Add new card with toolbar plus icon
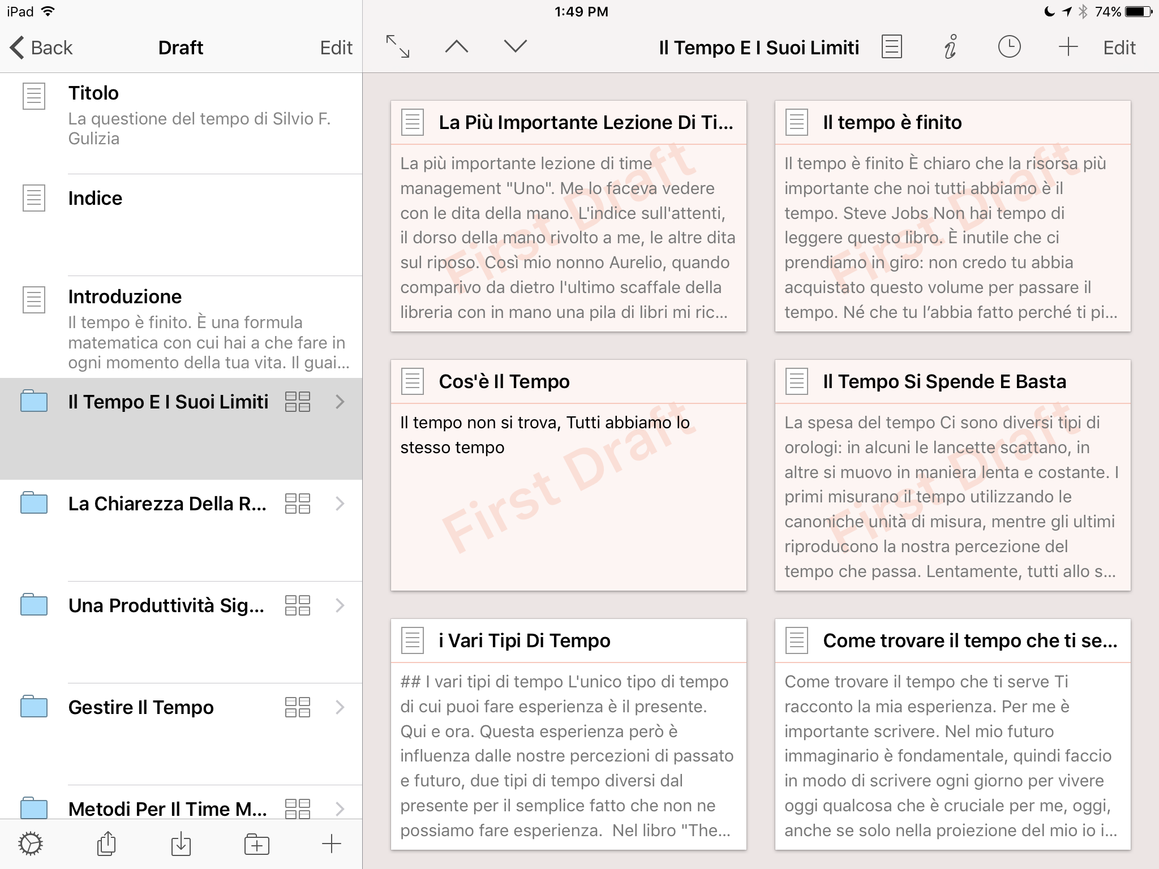This screenshot has width=1159, height=869. pos(1068,46)
